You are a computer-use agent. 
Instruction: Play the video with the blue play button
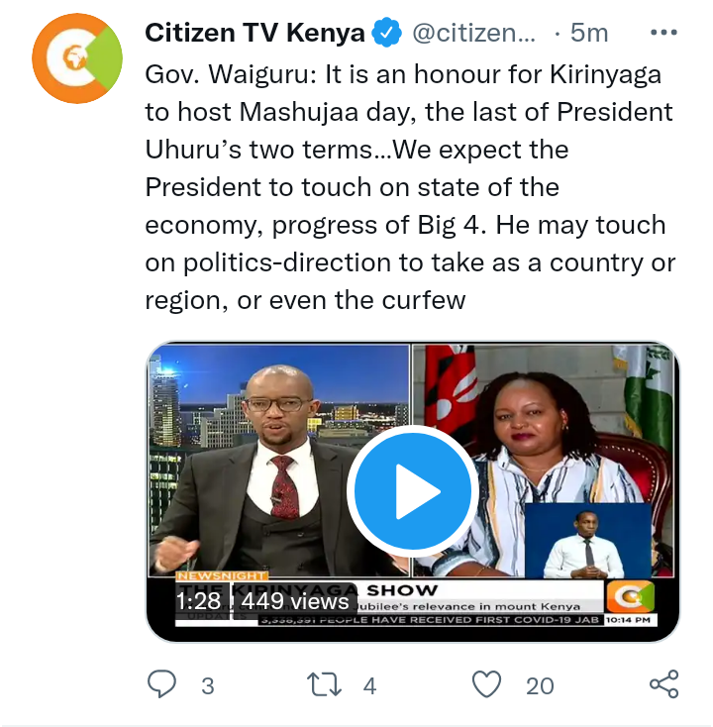click(x=413, y=491)
